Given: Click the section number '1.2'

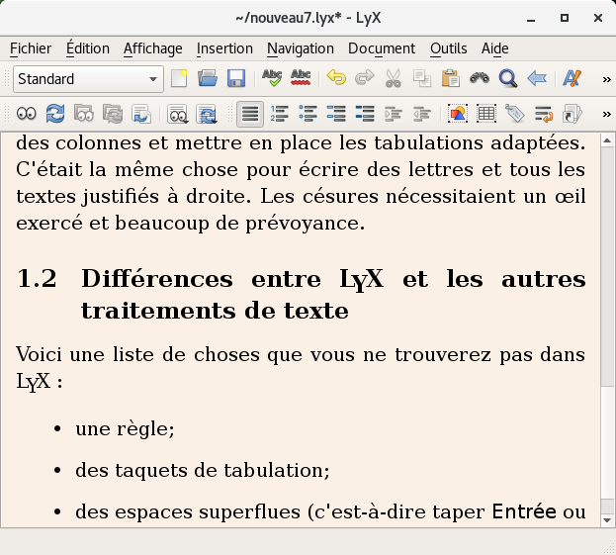Looking at the screenshot, I should coord(37,279).
